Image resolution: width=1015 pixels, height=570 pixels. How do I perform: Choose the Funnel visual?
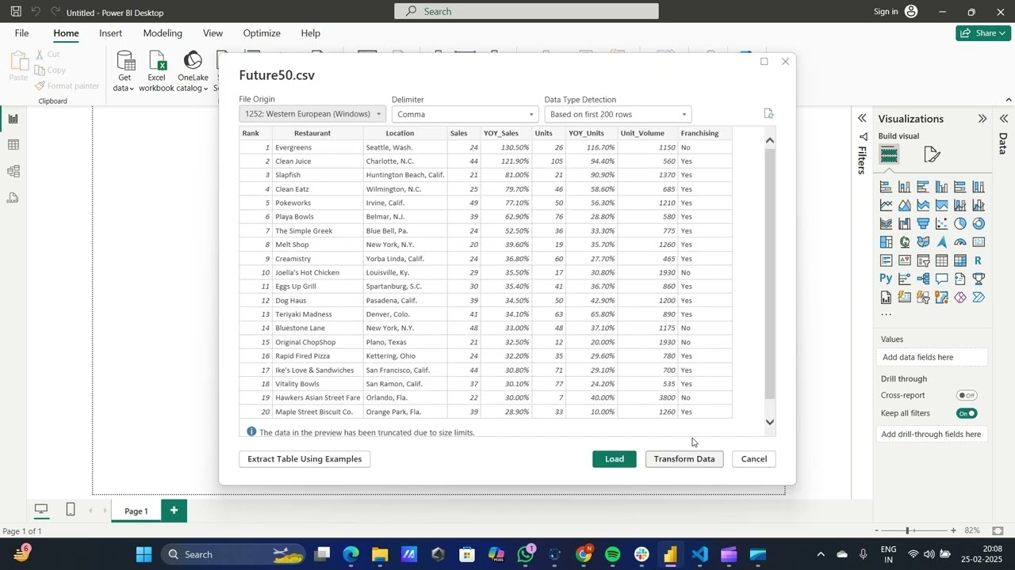[923, 224]
